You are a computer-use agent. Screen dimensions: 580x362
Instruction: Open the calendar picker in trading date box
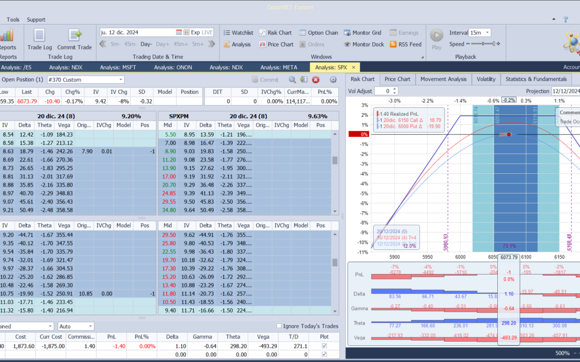(x=179, y=32)
